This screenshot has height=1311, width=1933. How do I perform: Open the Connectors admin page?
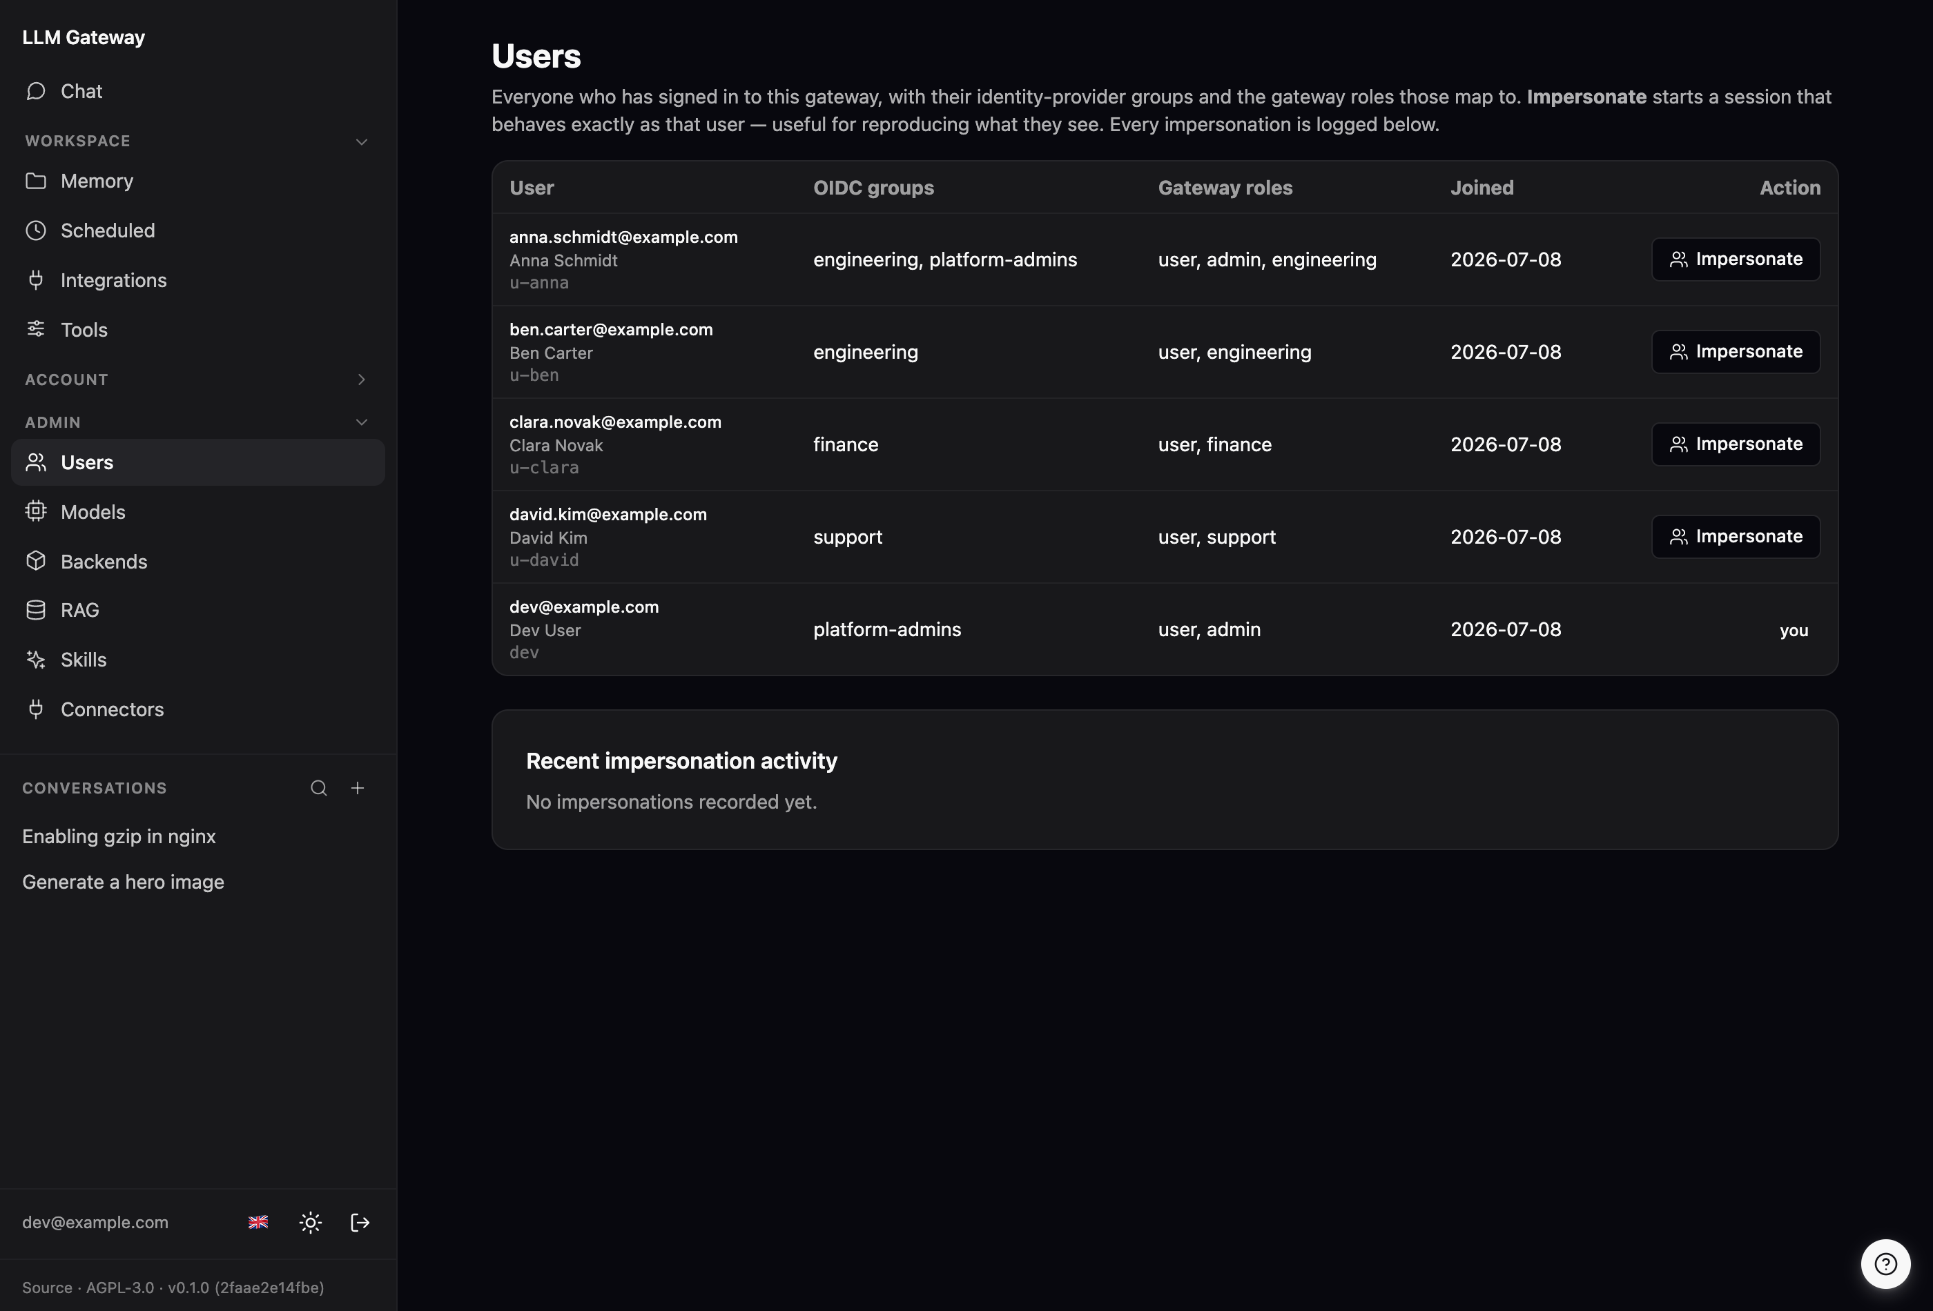point(198,709)
